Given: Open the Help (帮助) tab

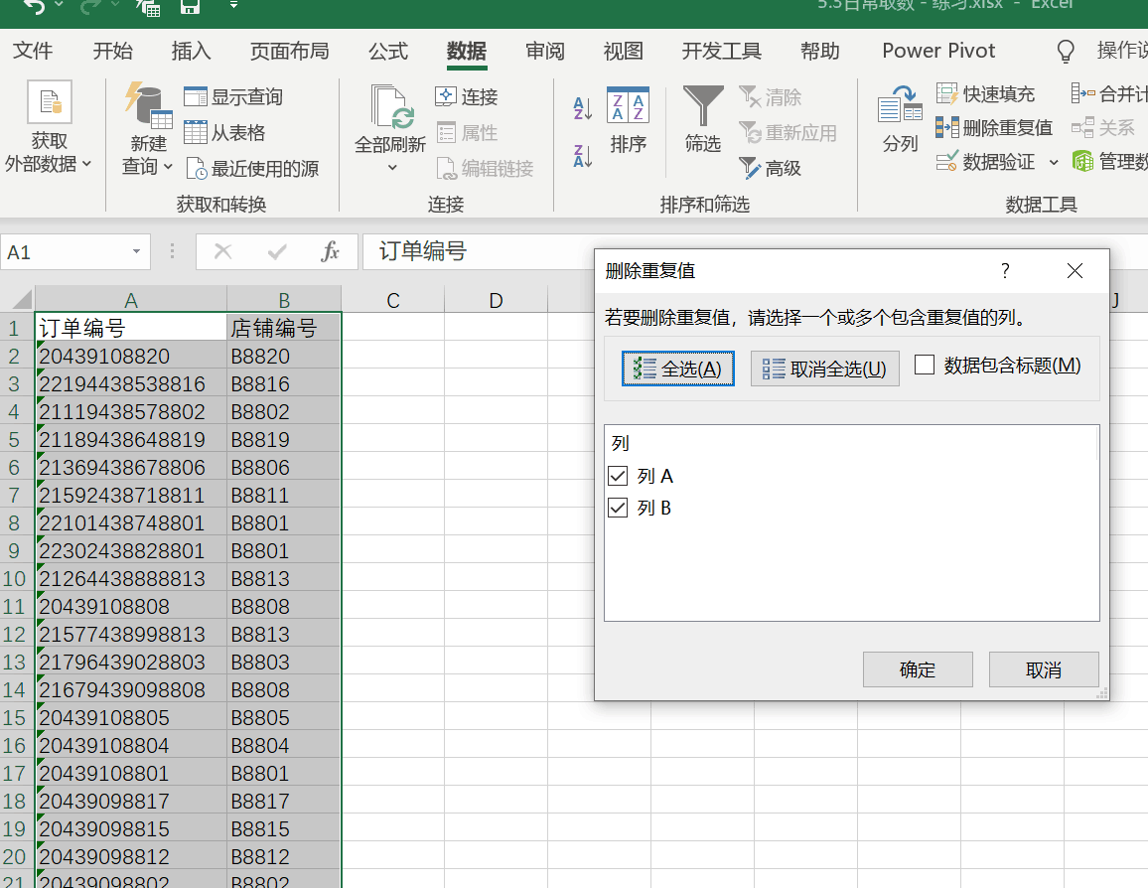Looking at the screenshot, I should tap(819, 51).
